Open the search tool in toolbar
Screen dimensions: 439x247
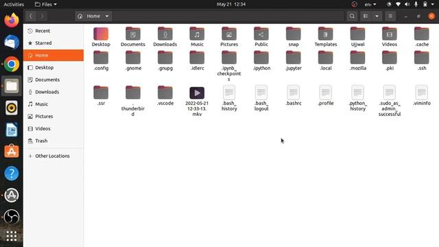click(x=352, y=16)
